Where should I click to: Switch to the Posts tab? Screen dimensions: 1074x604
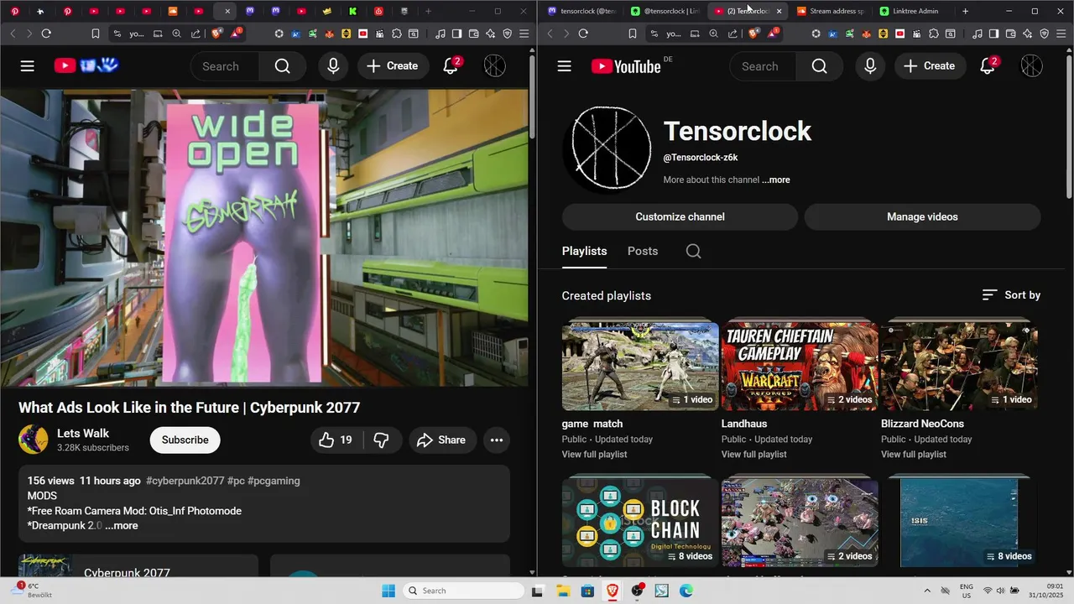point(643,251)
